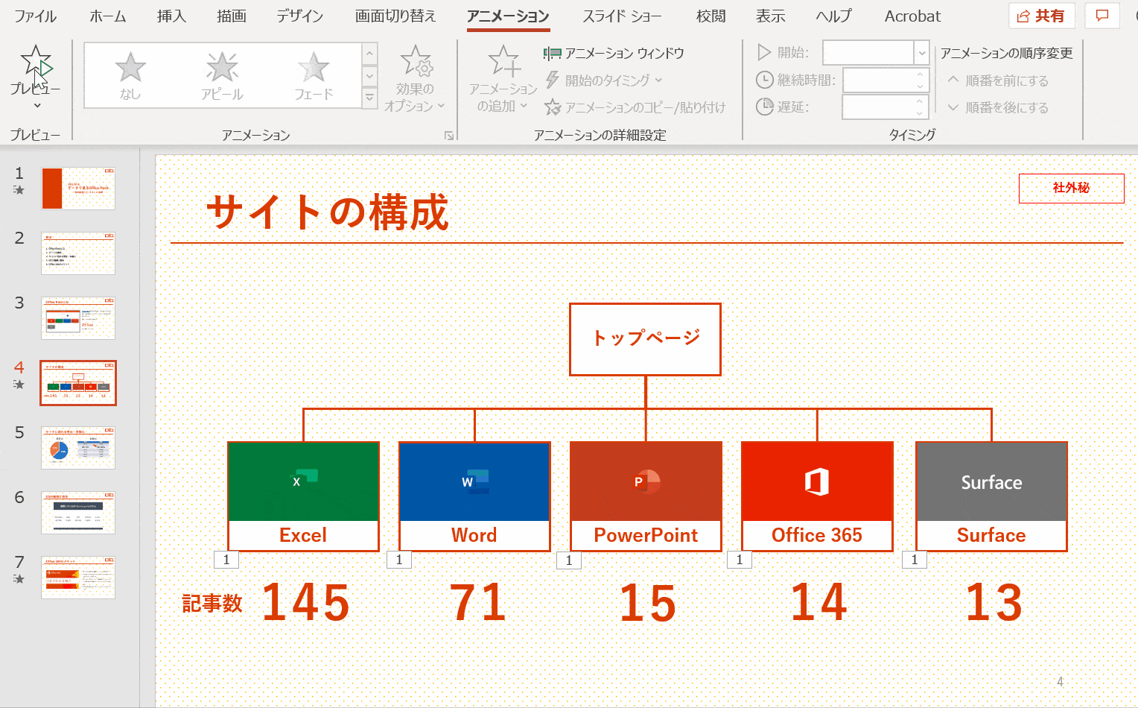Click the Preview star icon
The width and height of the screenshot is (1138, 708).
tap(36, 60)
